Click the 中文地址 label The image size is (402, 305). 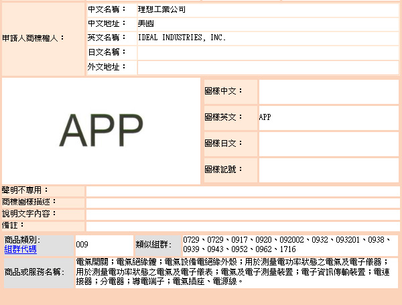pyautogui.click(x=107, y=23)
